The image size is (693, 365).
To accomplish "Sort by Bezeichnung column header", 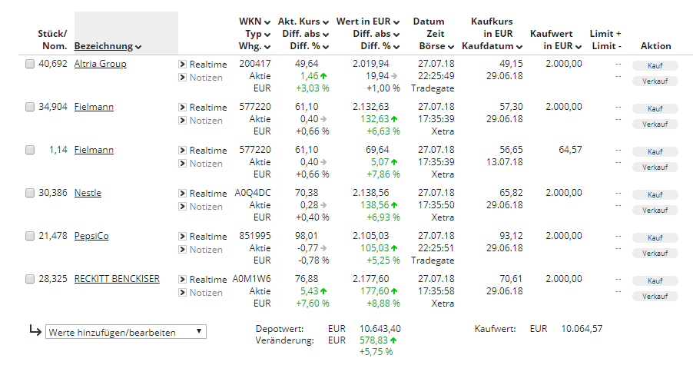I will [x=108, y=46].
